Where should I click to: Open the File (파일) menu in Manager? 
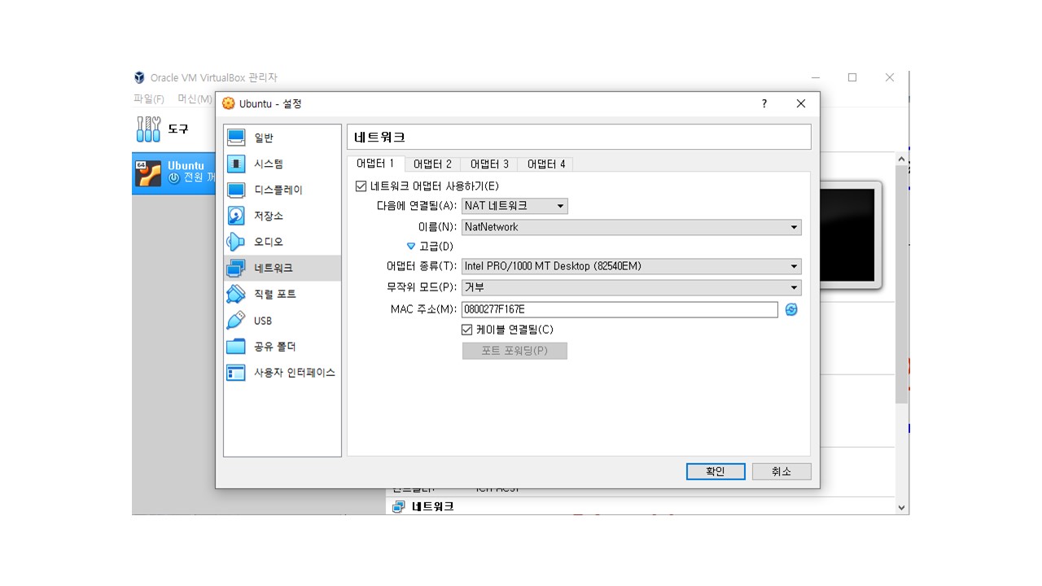point(149,99)
